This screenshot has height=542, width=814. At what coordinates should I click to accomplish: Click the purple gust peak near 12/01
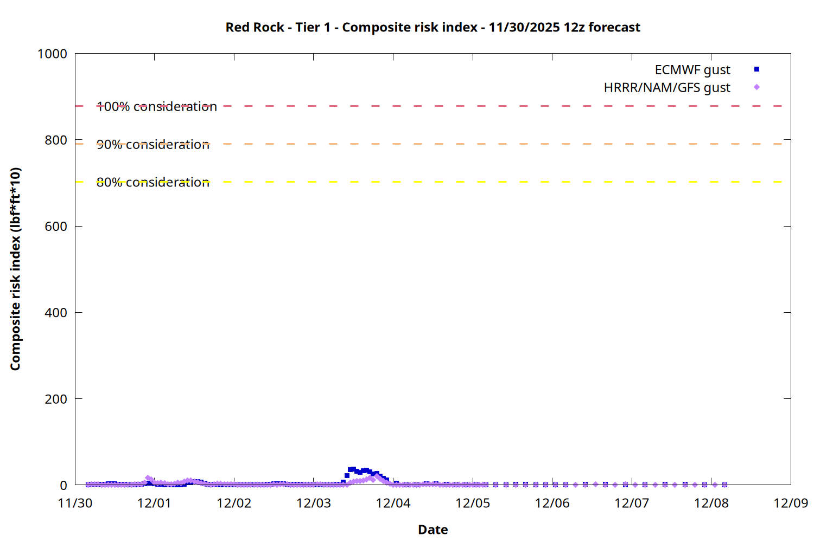pyautogui.click(x=148, y=479)
